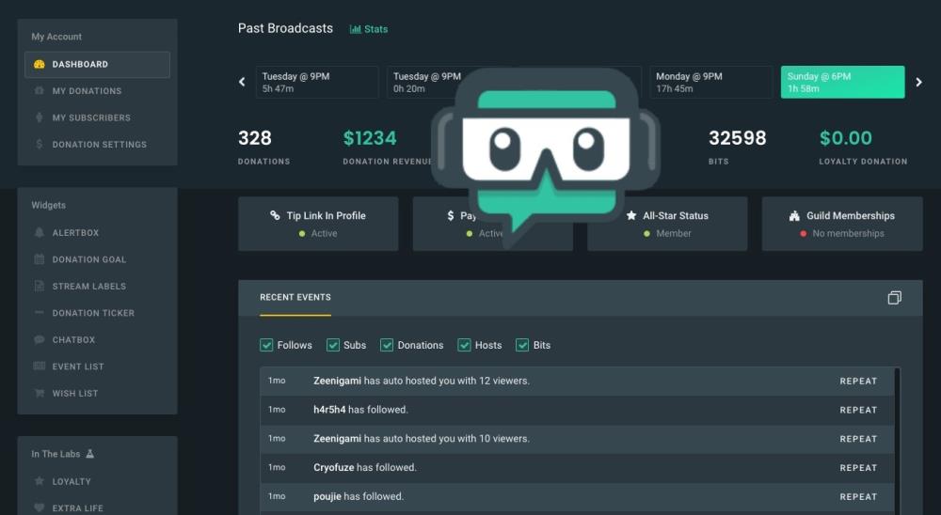Viewport: 941px width, 515px height.
Task: Repeat the h4r5h4 follow alert
Action: coord(858,410)
